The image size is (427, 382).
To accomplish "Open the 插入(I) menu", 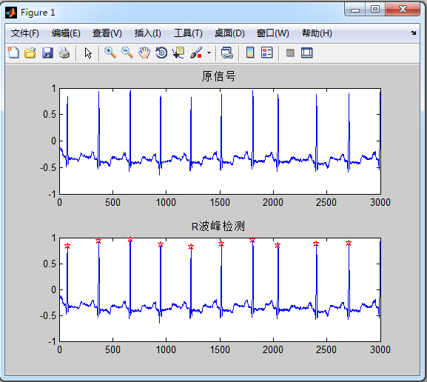I will tap(148, 33).
